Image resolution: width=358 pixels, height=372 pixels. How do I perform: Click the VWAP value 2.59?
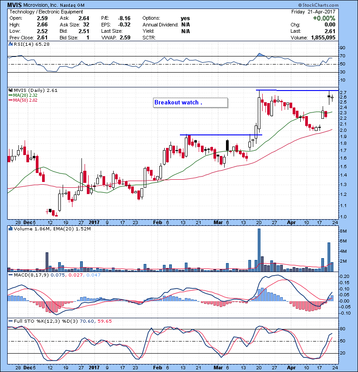[x=125, y=38]
